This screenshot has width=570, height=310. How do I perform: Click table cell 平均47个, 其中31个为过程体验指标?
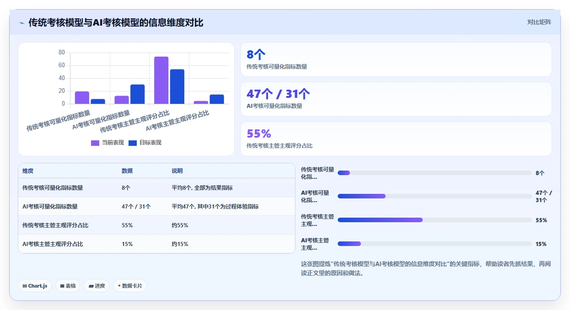[x=215, y=207]
